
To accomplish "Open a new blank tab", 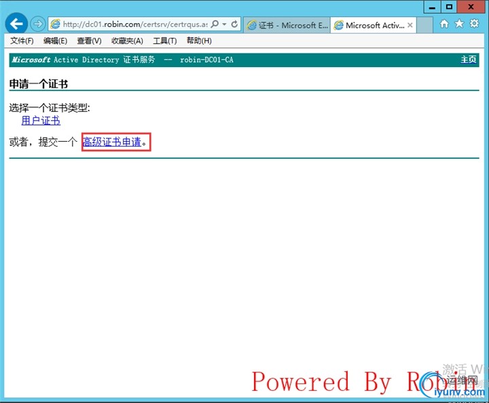I will pos(424,25).
